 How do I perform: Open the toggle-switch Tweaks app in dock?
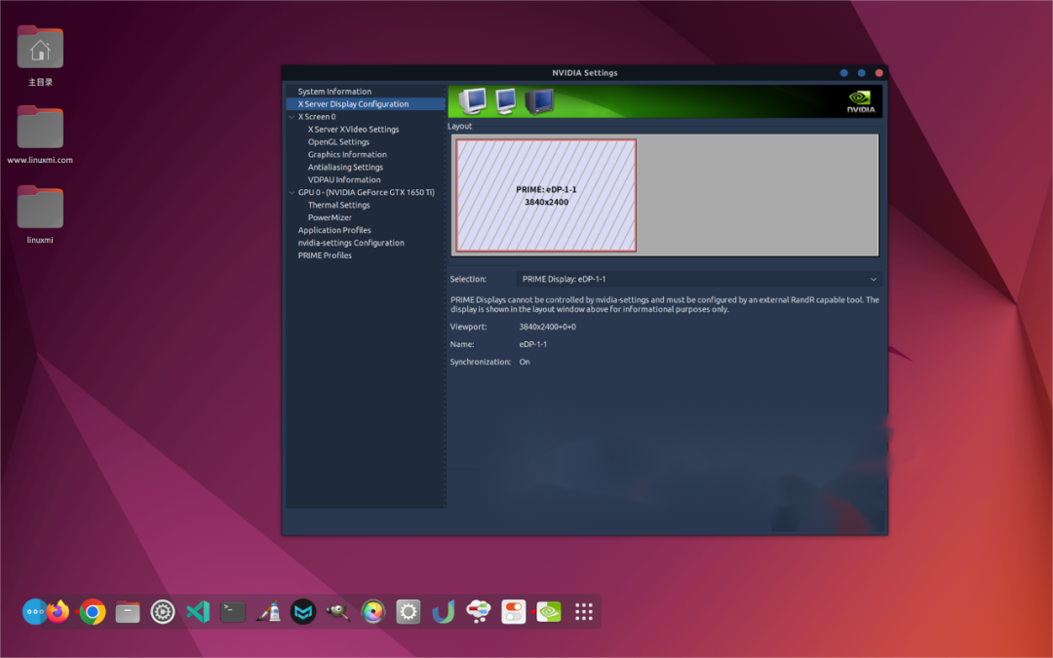514,611
